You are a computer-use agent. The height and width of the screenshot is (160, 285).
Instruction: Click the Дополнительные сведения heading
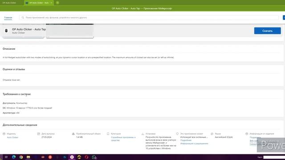pyautogui.click(x=20, y=125)
